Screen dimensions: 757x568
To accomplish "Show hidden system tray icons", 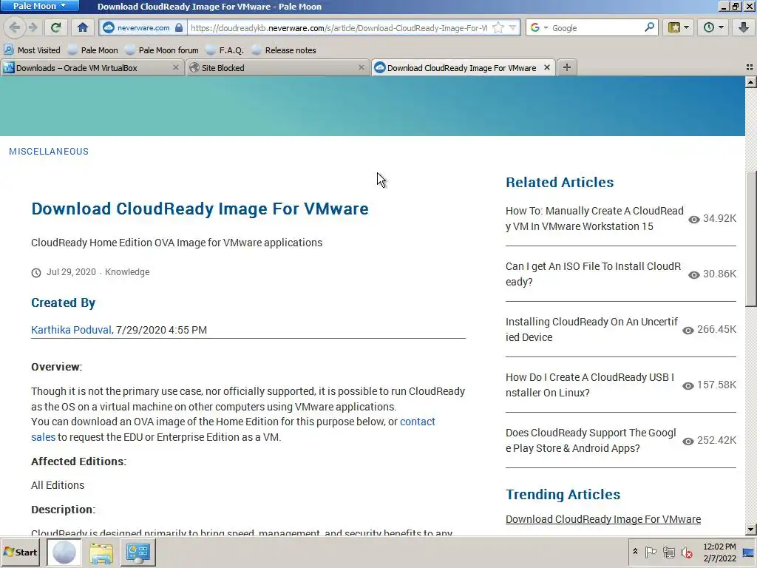I will point(635,552).
